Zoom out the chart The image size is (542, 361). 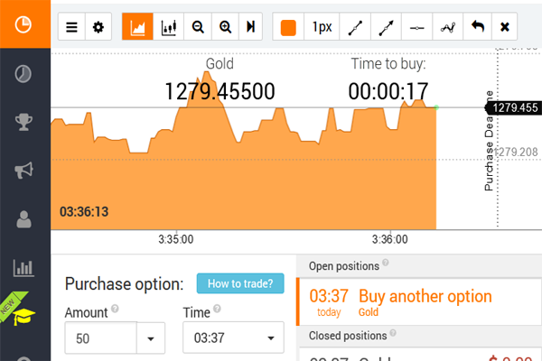click(x=198, y=26)
